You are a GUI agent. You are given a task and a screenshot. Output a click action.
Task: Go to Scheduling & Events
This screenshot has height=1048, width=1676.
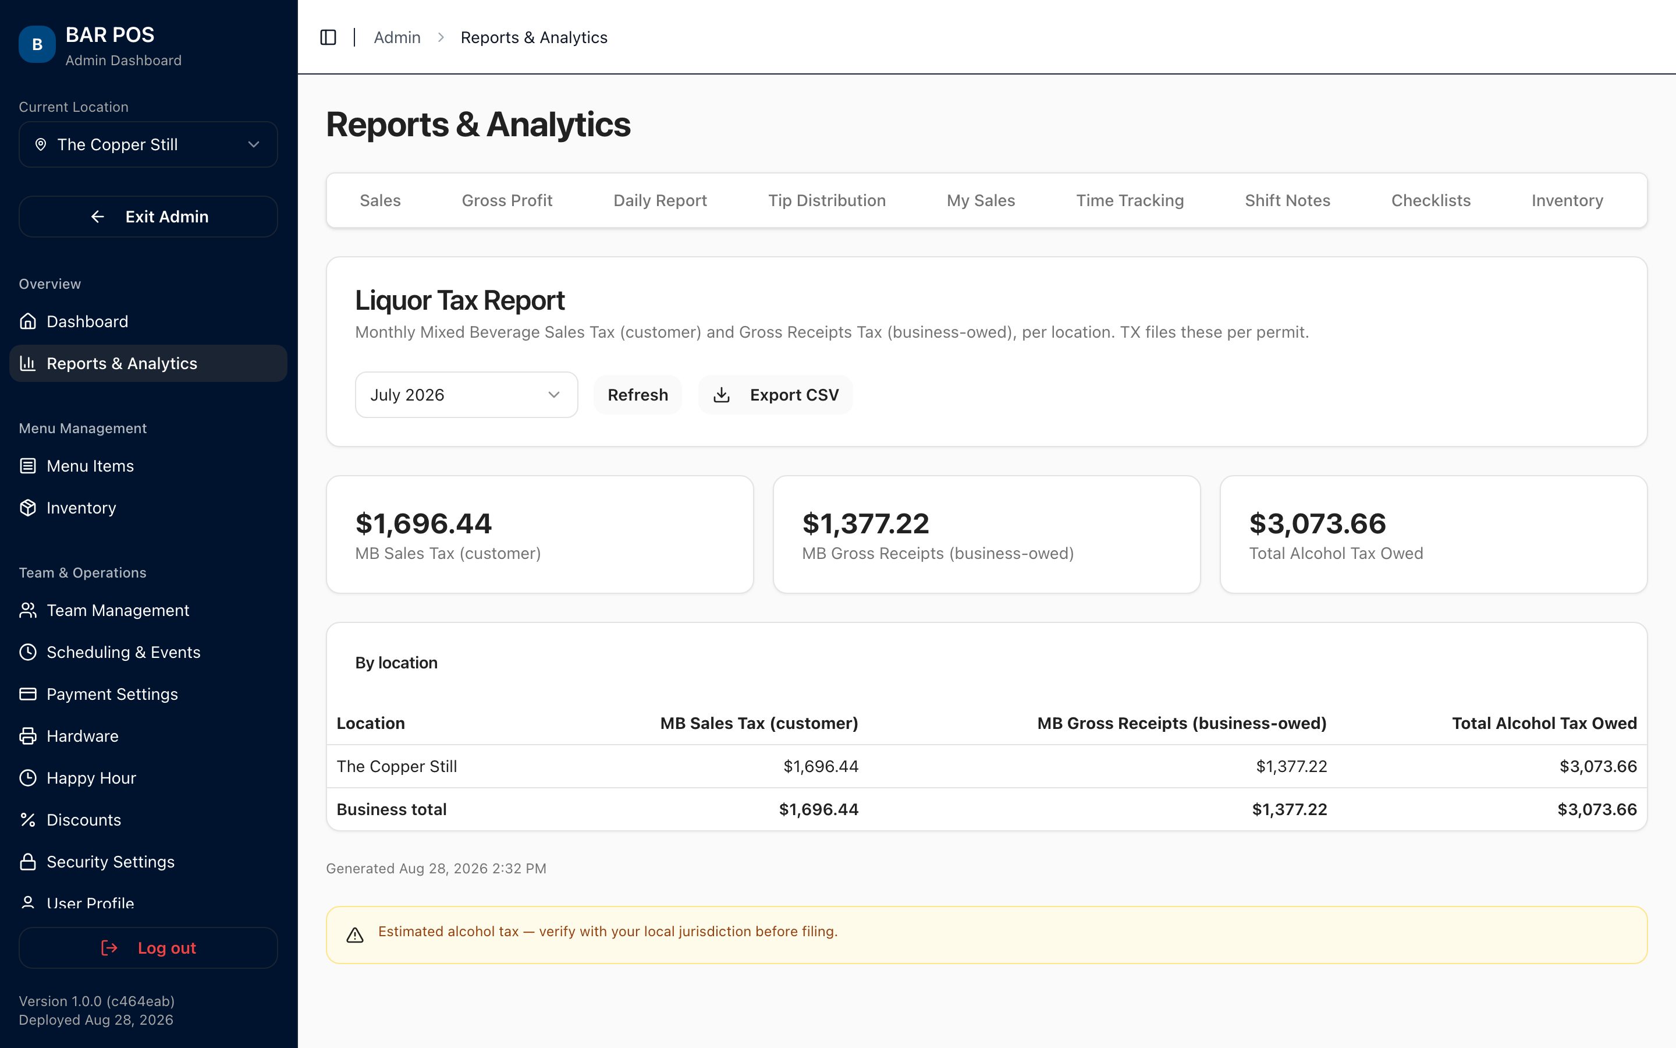point(148,652)
